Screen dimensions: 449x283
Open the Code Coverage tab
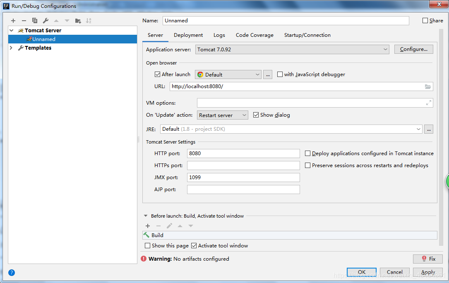click(x=255, y=35)
